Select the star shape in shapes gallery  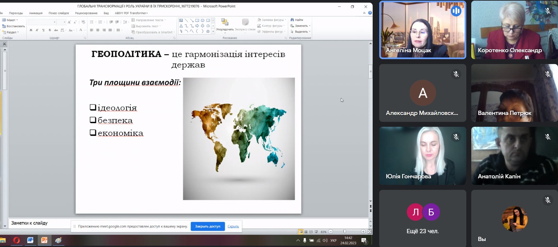tap(208, 32)
